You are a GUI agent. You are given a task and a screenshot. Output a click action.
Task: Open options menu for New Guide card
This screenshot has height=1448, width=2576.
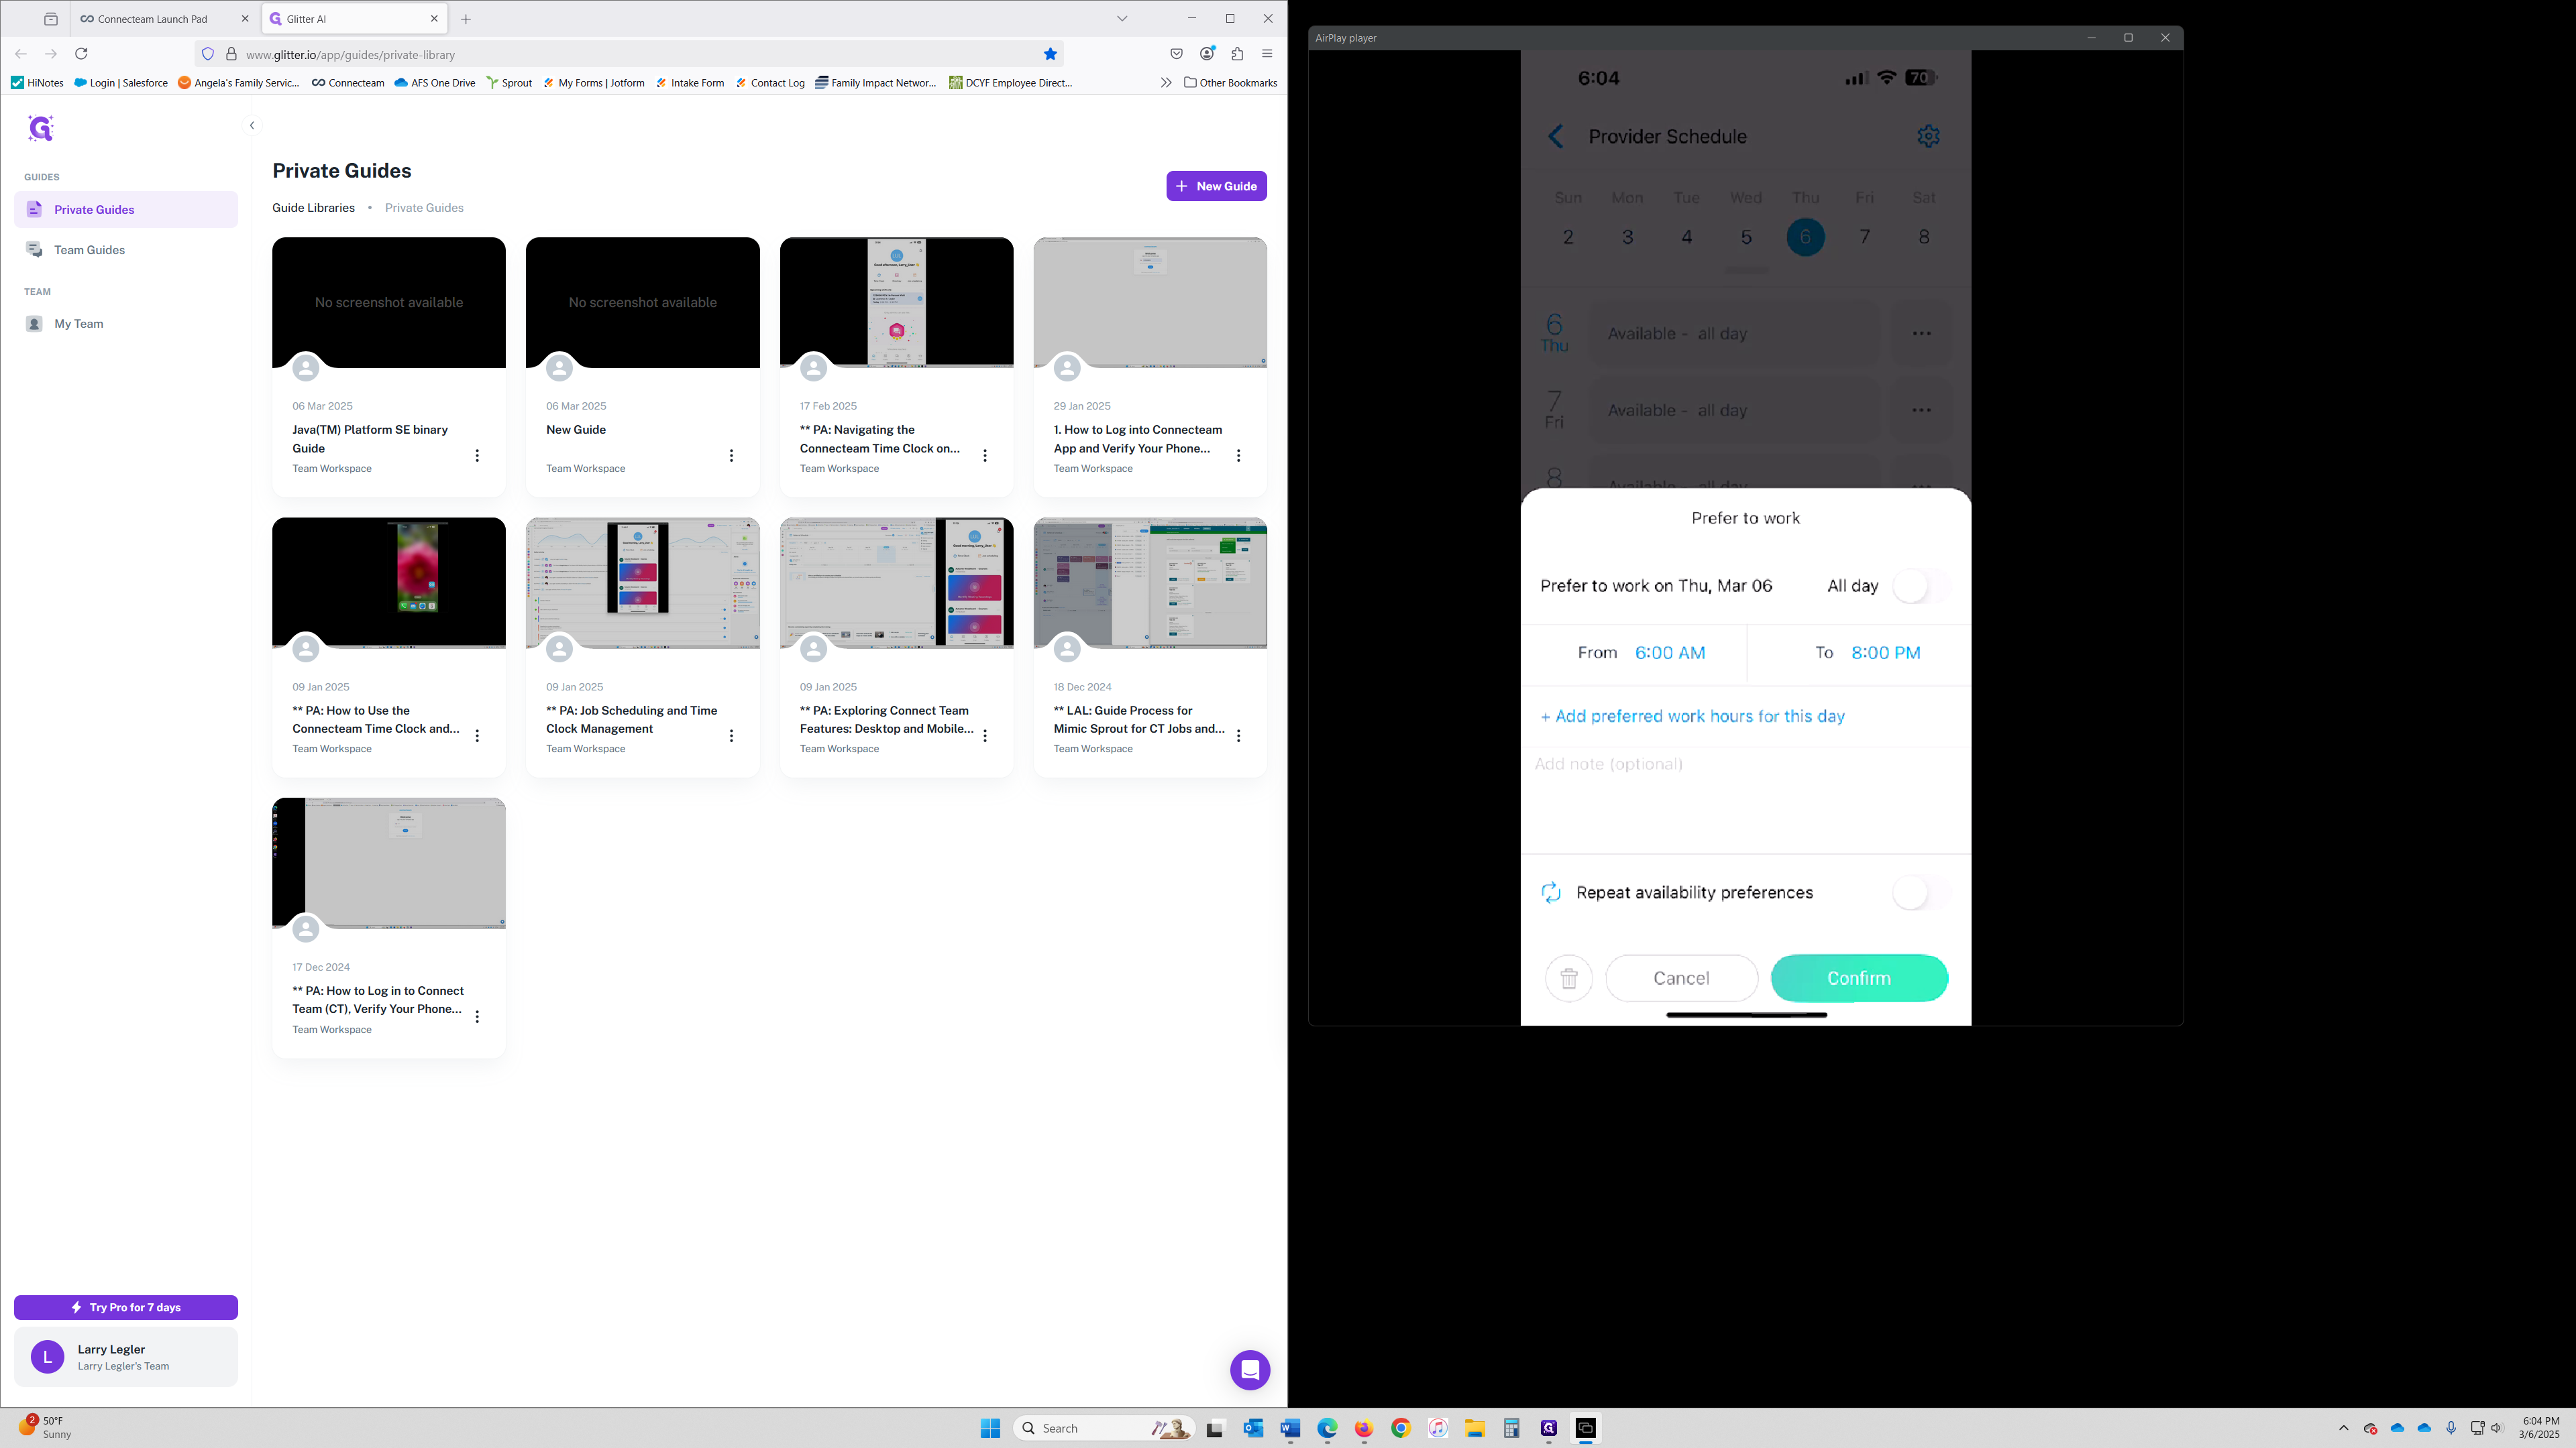click(731, 456)
